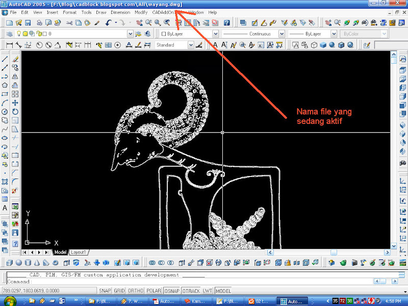
Task: Click horizontal scrollbar right arrow
Action: [x=387, y=252]
